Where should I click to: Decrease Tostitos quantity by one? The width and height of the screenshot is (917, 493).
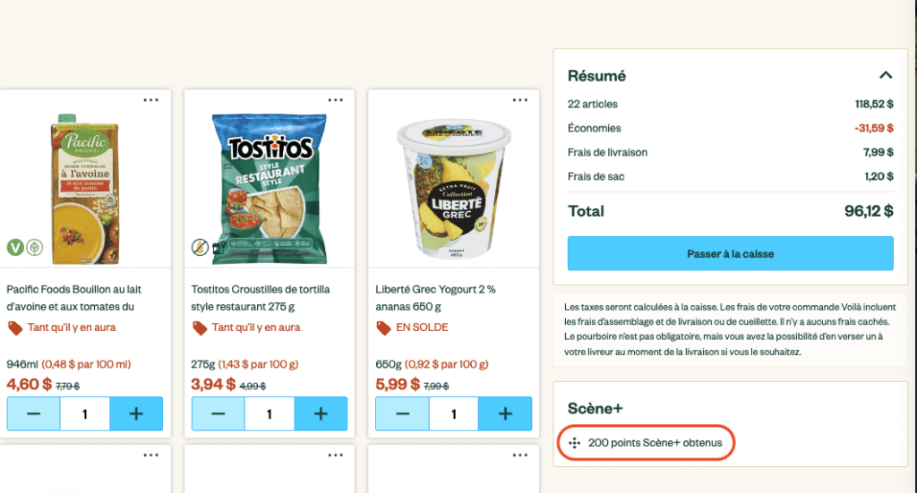tap(219, 414)
